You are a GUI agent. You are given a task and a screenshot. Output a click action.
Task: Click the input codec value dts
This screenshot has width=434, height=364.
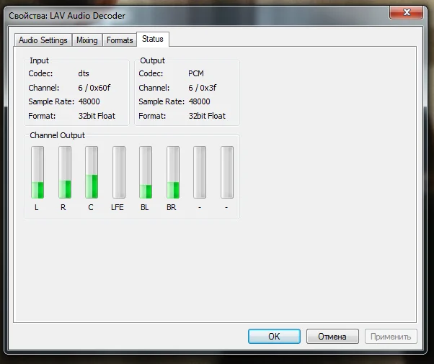[x=84, y=73]
